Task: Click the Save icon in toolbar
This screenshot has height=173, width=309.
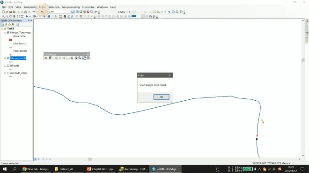Action: click(x=10, y=12)
